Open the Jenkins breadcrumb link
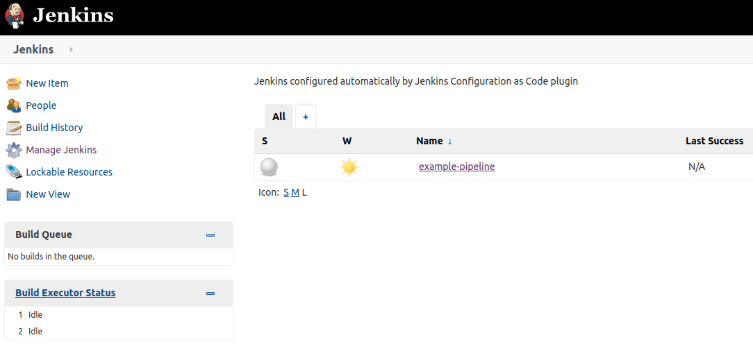 [33, 49]
